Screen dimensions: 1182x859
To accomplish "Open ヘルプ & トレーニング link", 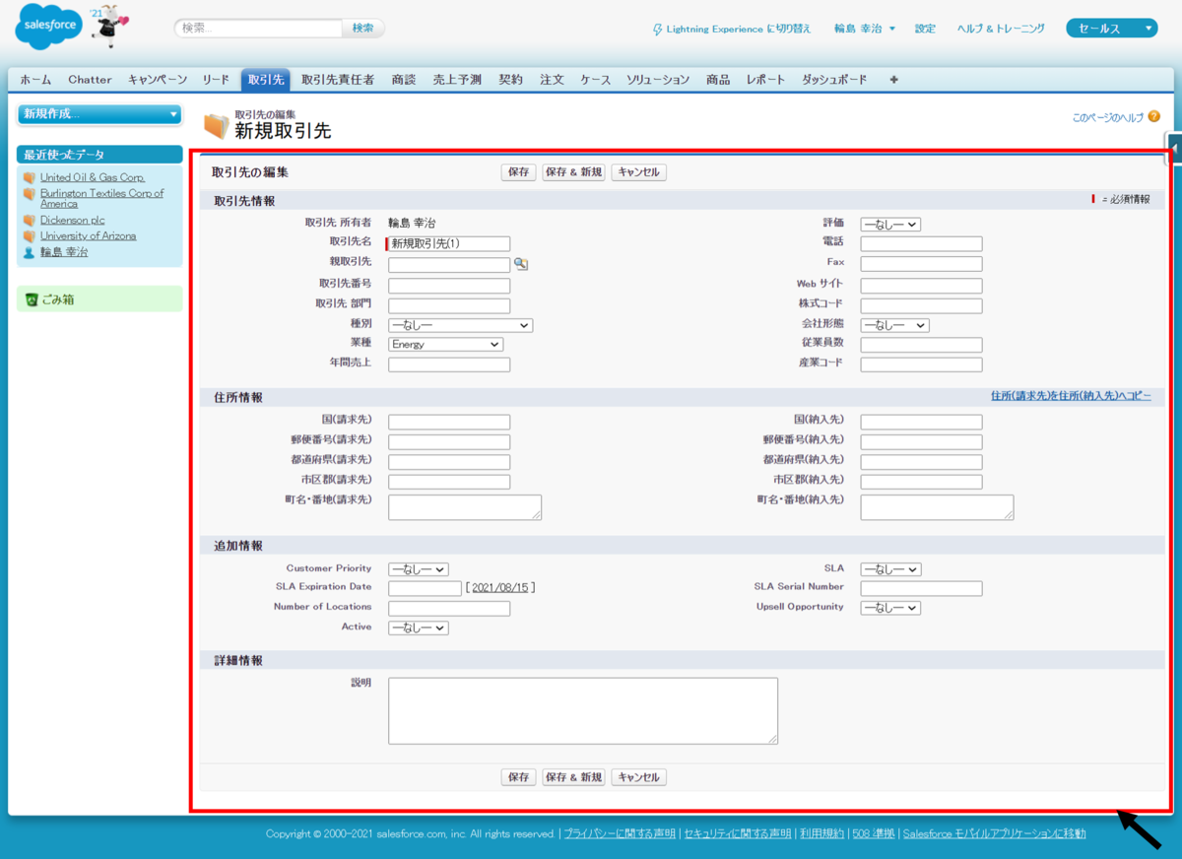I will [x=1001, y=29].
